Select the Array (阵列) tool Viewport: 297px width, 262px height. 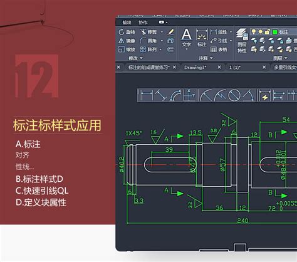pos(148,50)
